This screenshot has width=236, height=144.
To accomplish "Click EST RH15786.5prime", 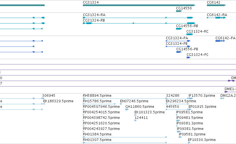I will (x=97, y=101).
